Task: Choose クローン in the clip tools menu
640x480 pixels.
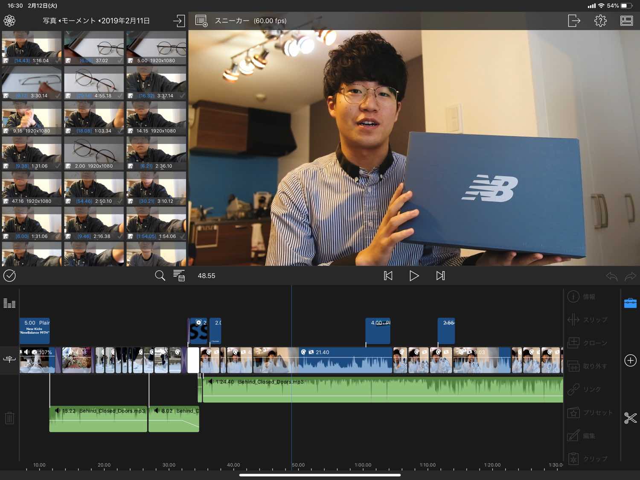Action: (x=587, y=343)
